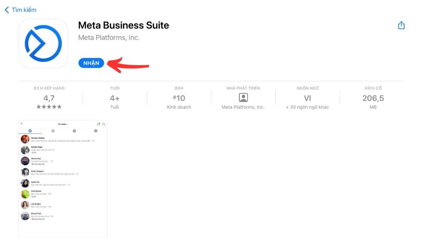
Task: Select the active messages filter tab in preview
Action: [x=30, y=130]
